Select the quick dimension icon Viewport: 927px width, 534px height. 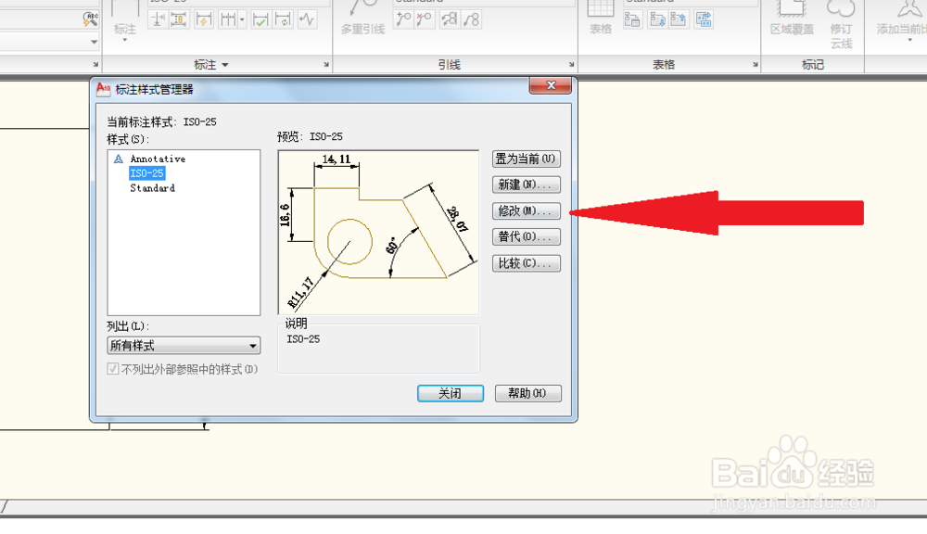tap(204, 19)
